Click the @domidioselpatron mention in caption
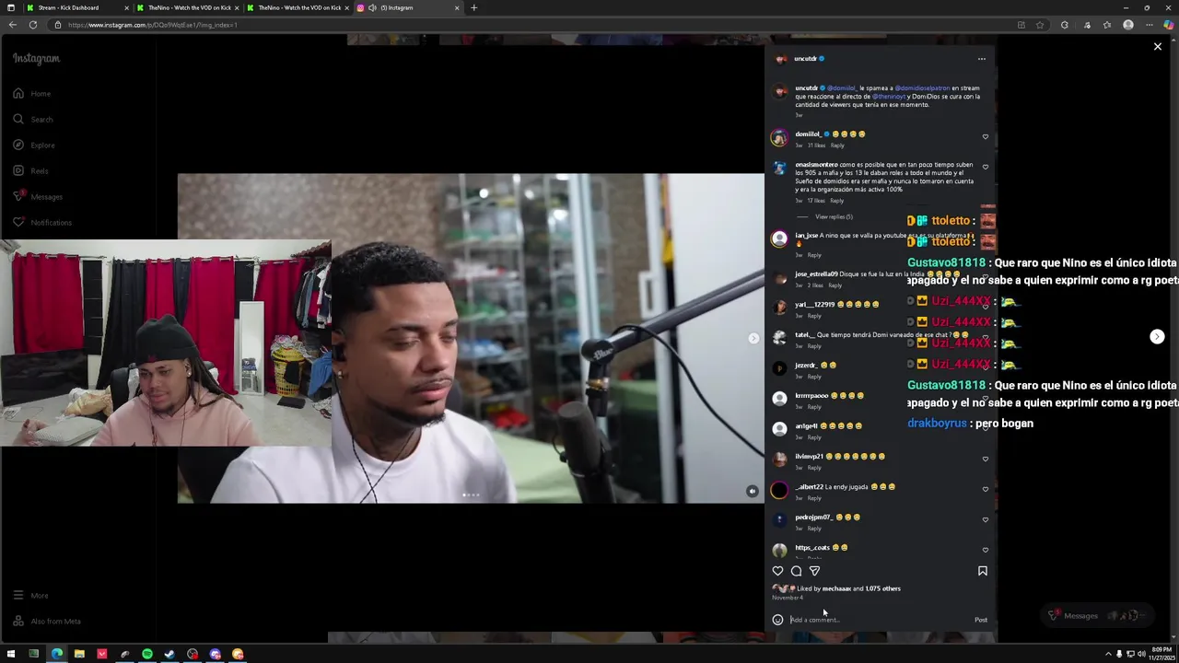Image resolution: width=1179 pixels, height=663 pixels. [922, 88]
